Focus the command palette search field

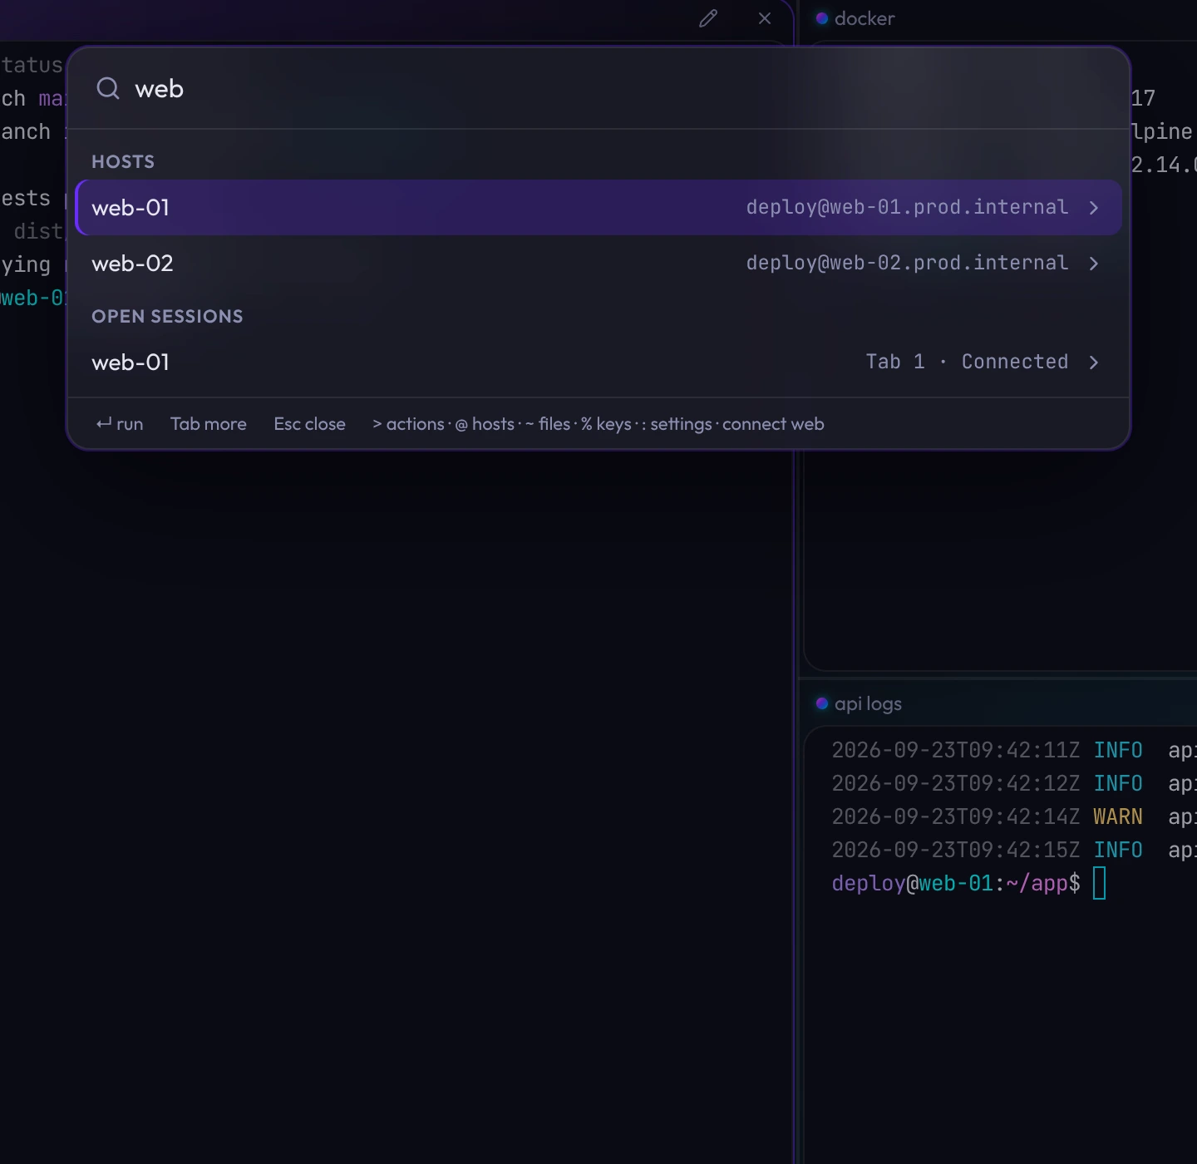tap(598, 88)
